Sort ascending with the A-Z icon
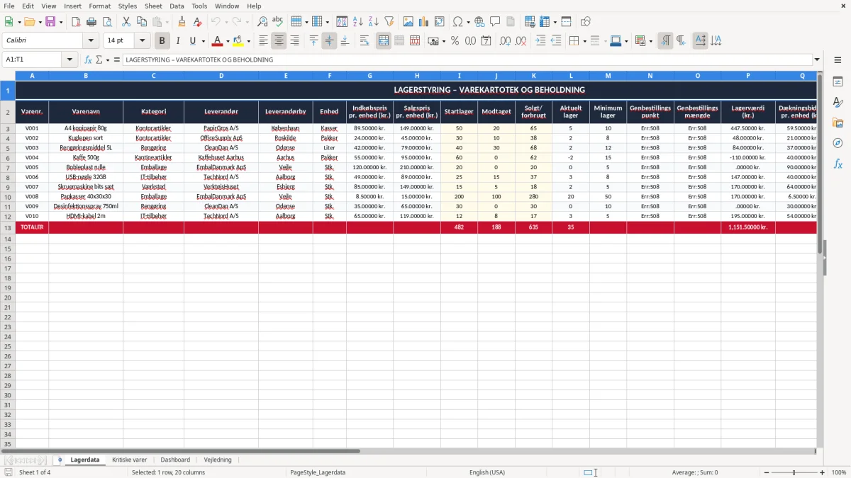 point(358,22)
